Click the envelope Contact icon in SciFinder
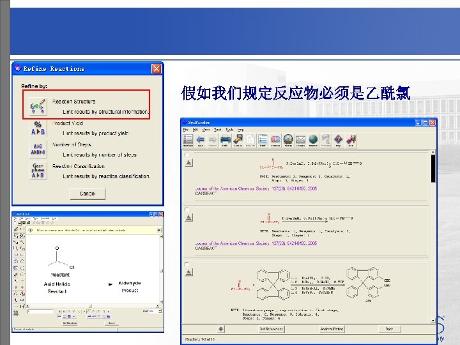 [x=301, y=140]
